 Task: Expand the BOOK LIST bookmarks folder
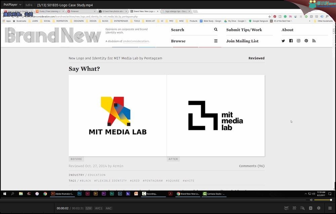pos(148,21)
